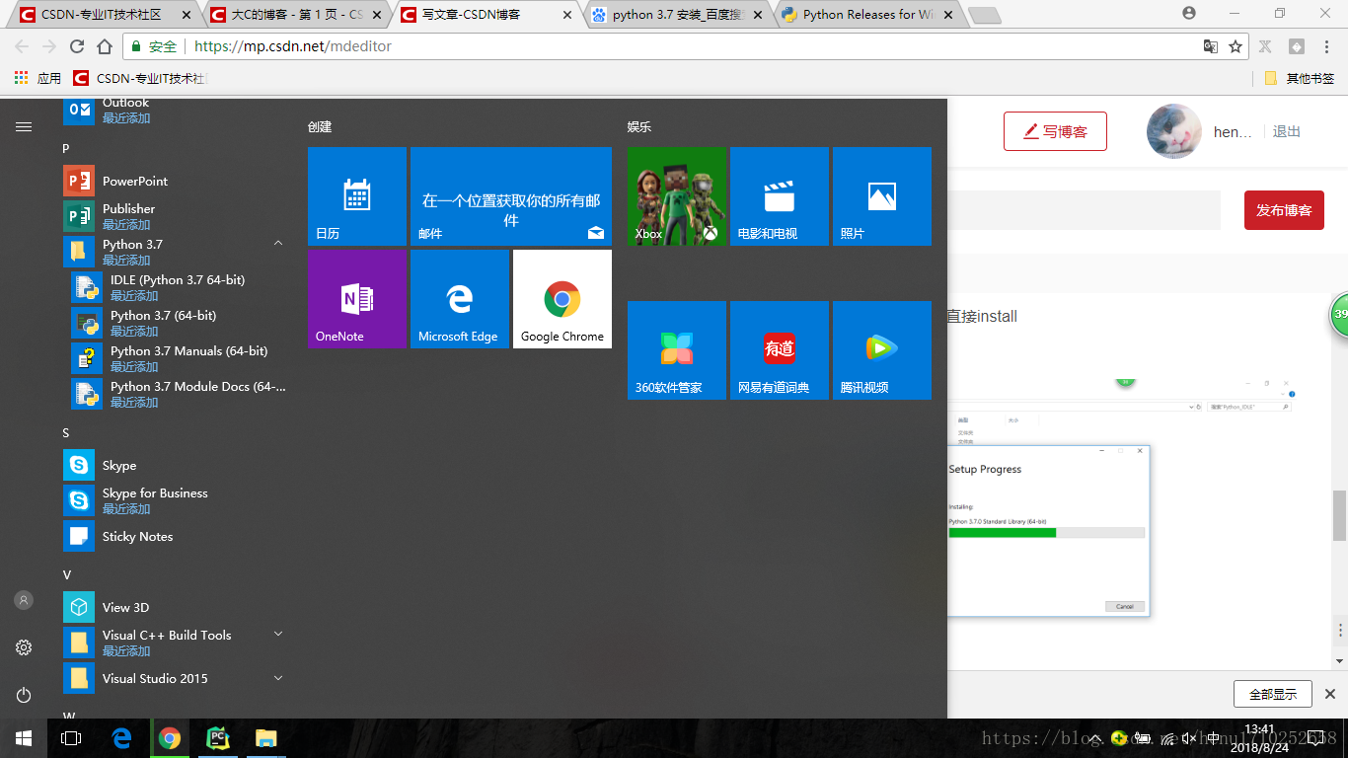
Task: Launch the 360软件管家 tile
Action: tap(677, 350)
